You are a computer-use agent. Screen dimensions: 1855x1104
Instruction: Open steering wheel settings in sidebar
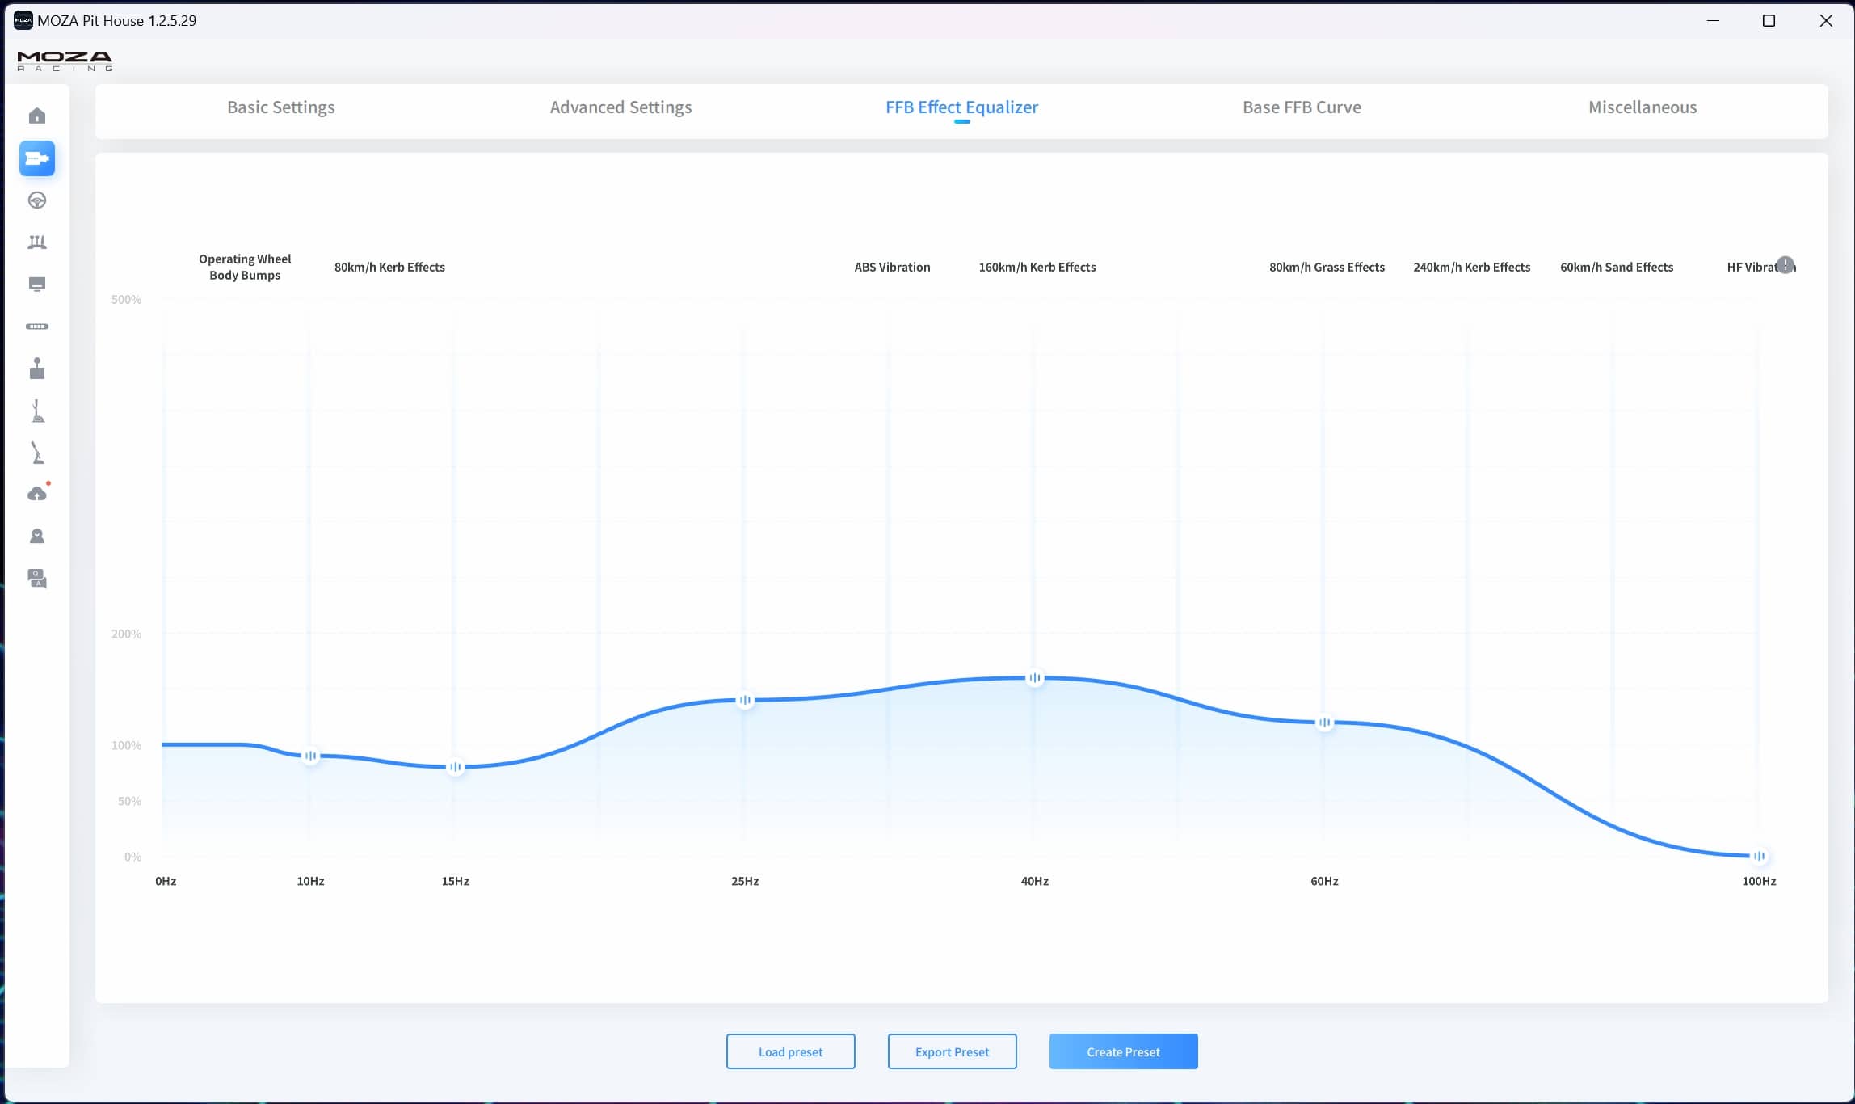click(37, 200)
